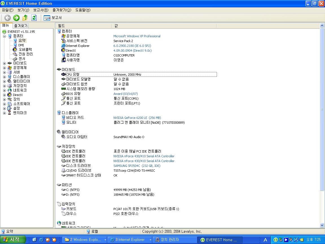Viewport: 325px width, 244px height.
Task: Click the green Forward arrow icon
Action: pyautogui.click(x=16, y=18)
